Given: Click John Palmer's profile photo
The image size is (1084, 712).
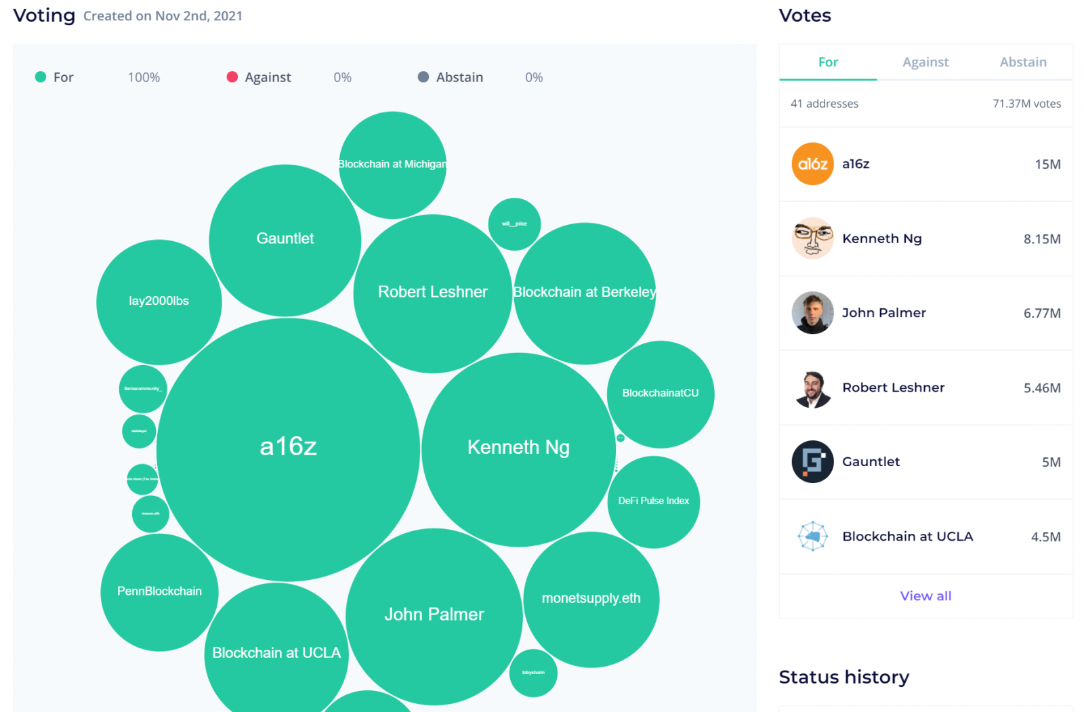Looking at the screenshot, I should click(812, 313).
